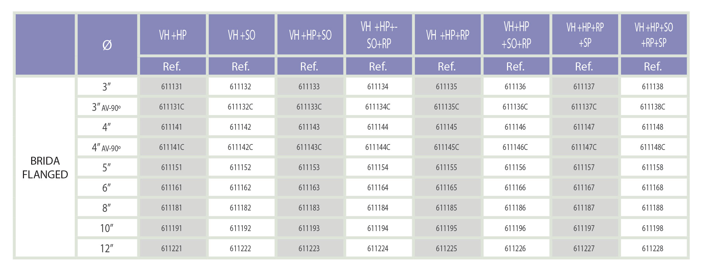The height and width of the screenshot is (268, 721).
Task: Select the 4″ AV-90º size row label
Action: click(x=107, y=147)
